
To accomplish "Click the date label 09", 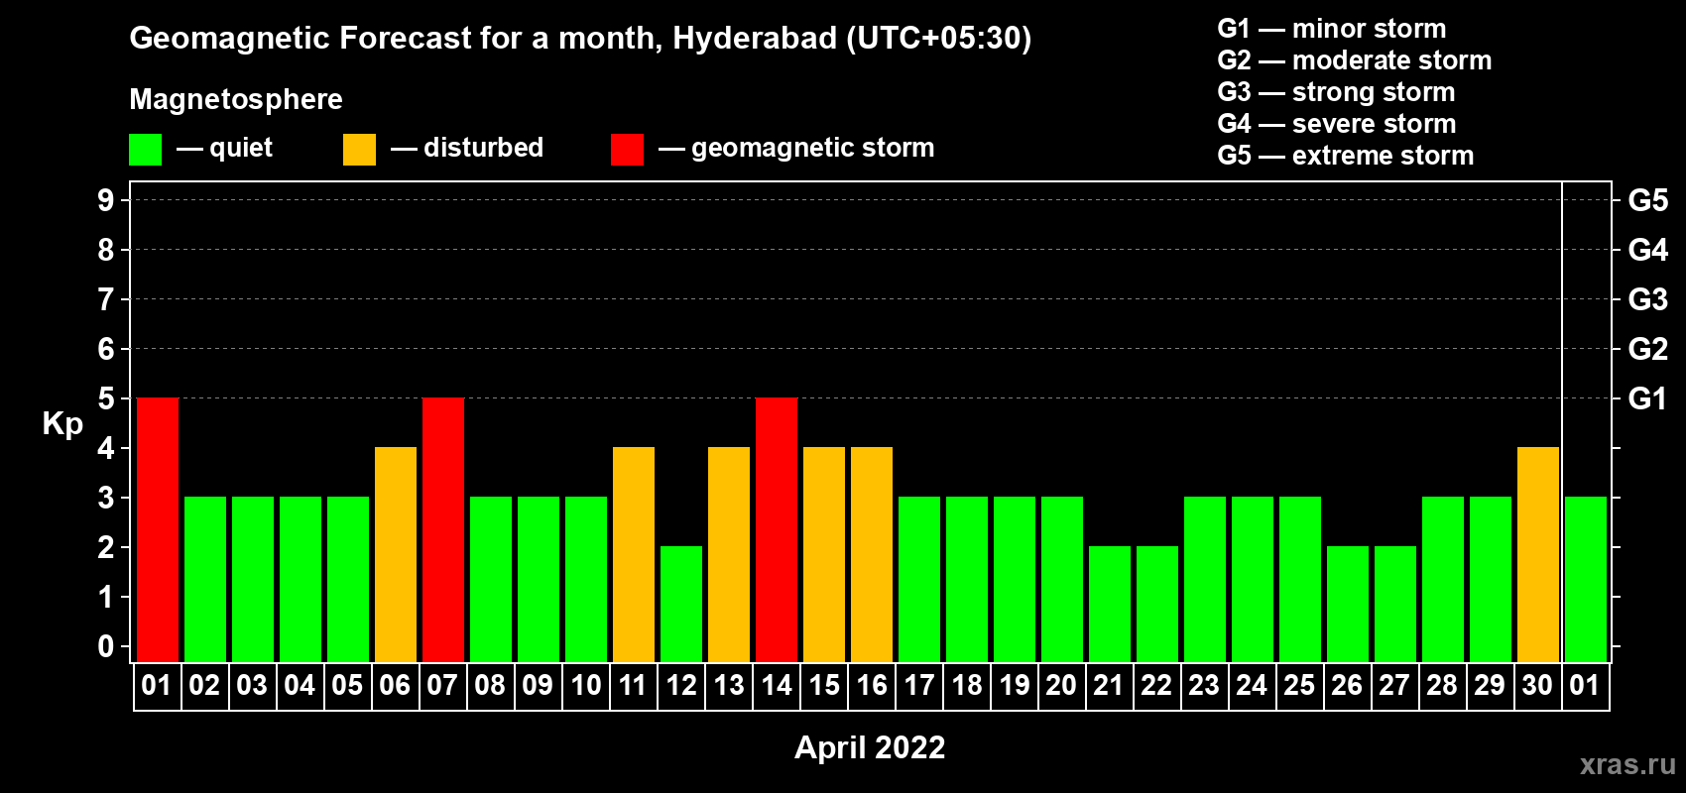I will click(538, 685).
